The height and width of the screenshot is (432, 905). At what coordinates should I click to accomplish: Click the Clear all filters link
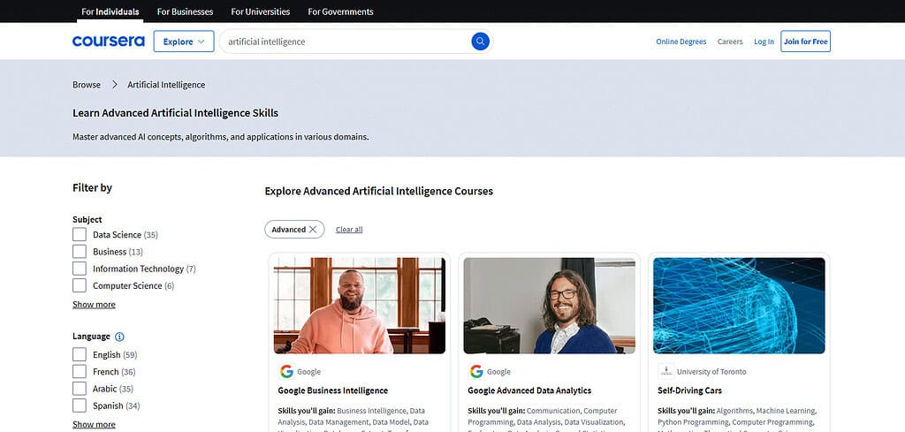point(349,230)
